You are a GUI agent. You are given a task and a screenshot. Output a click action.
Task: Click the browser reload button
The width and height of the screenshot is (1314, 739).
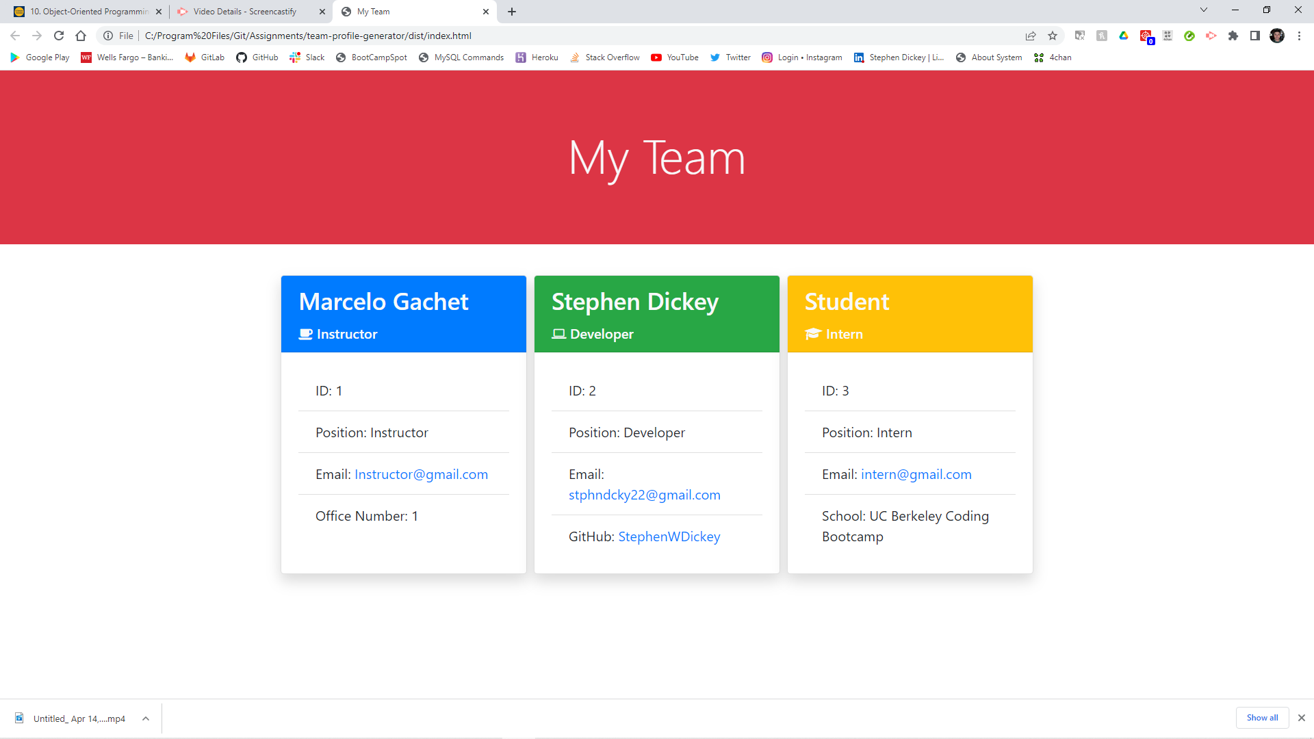(x=59, y=36)
